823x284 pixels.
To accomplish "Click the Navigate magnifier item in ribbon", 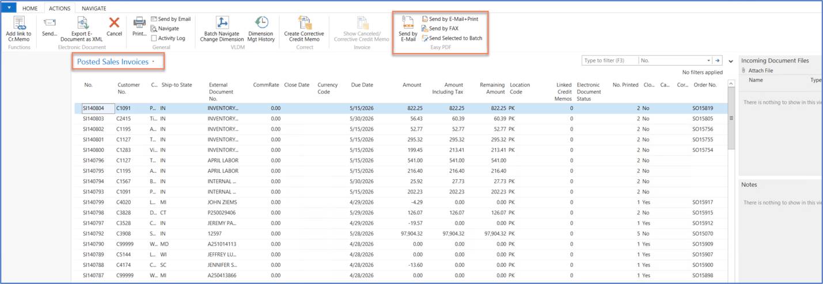I will (x=165, y=28).
